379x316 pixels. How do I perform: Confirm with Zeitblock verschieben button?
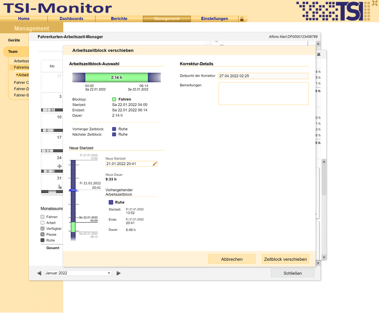(285, 259)
